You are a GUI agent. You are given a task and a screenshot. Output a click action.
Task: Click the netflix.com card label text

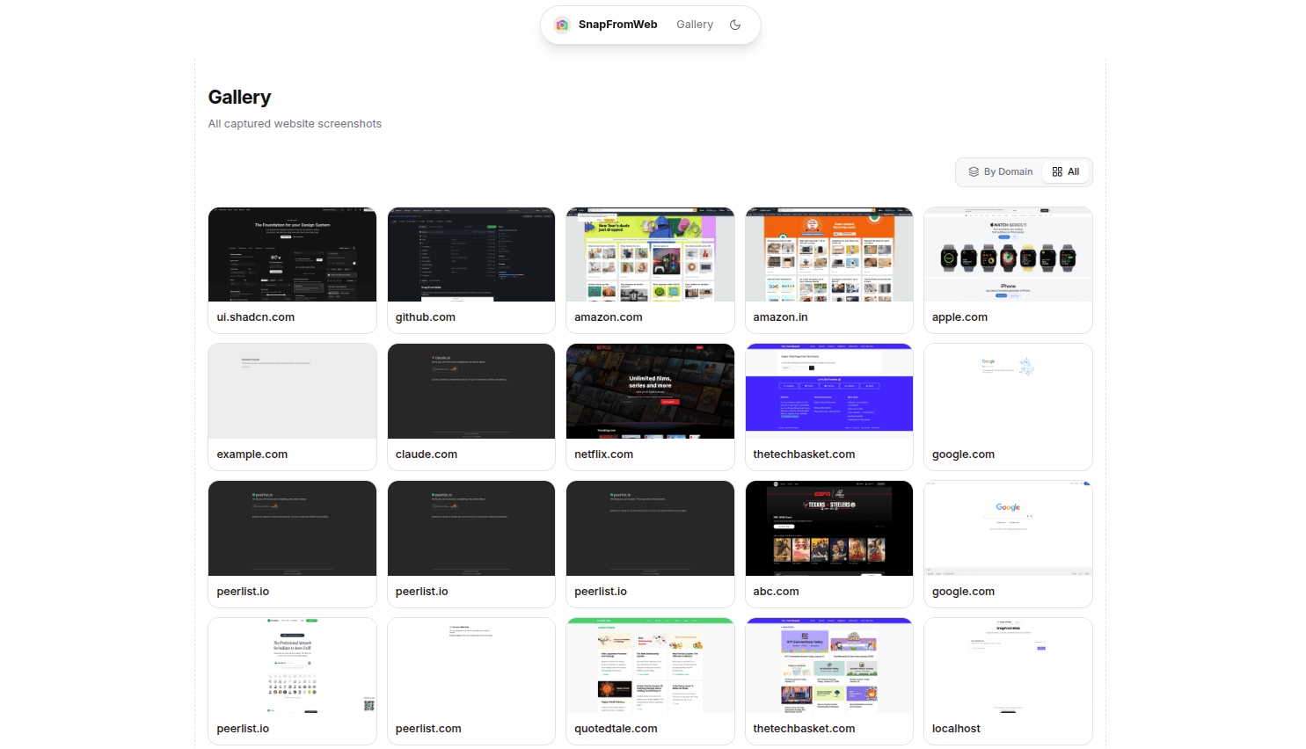(603, 454)
